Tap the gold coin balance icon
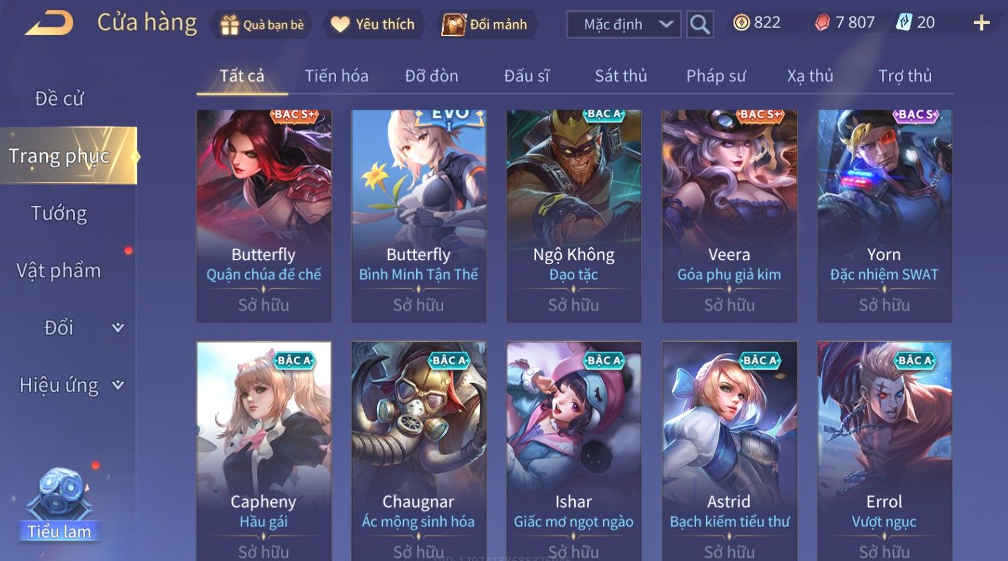Screen dimensions: 1008x561 (x=741, y=23)
